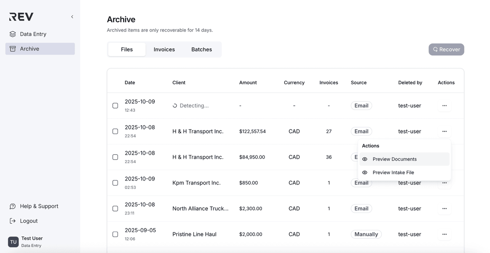Click the Recover button
Screen dimensions: 490x253
click(x=446, y=49)
